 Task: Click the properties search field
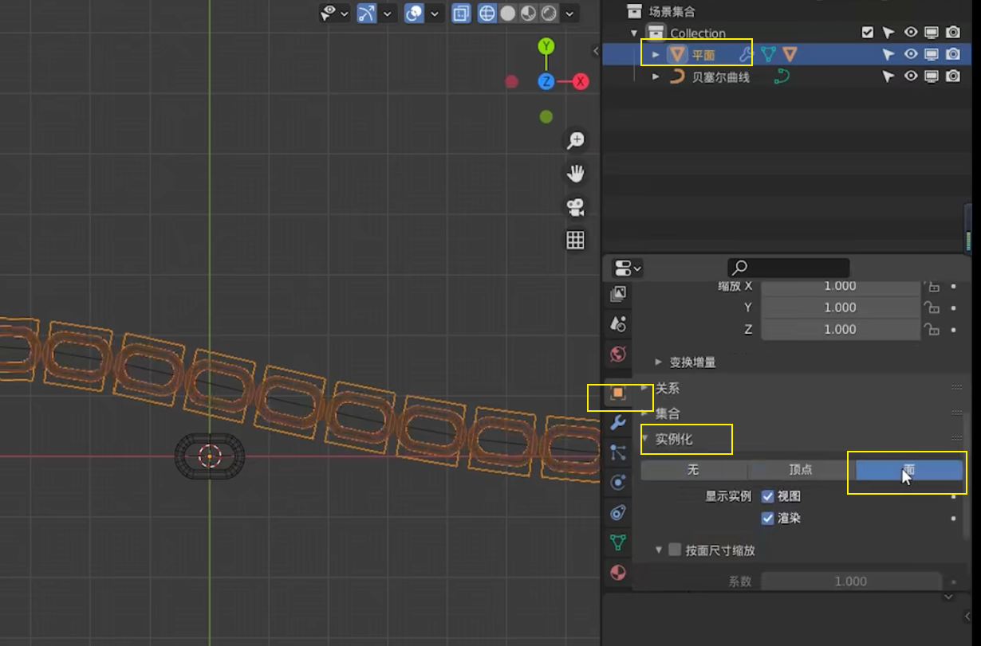(x=788, y=268)
